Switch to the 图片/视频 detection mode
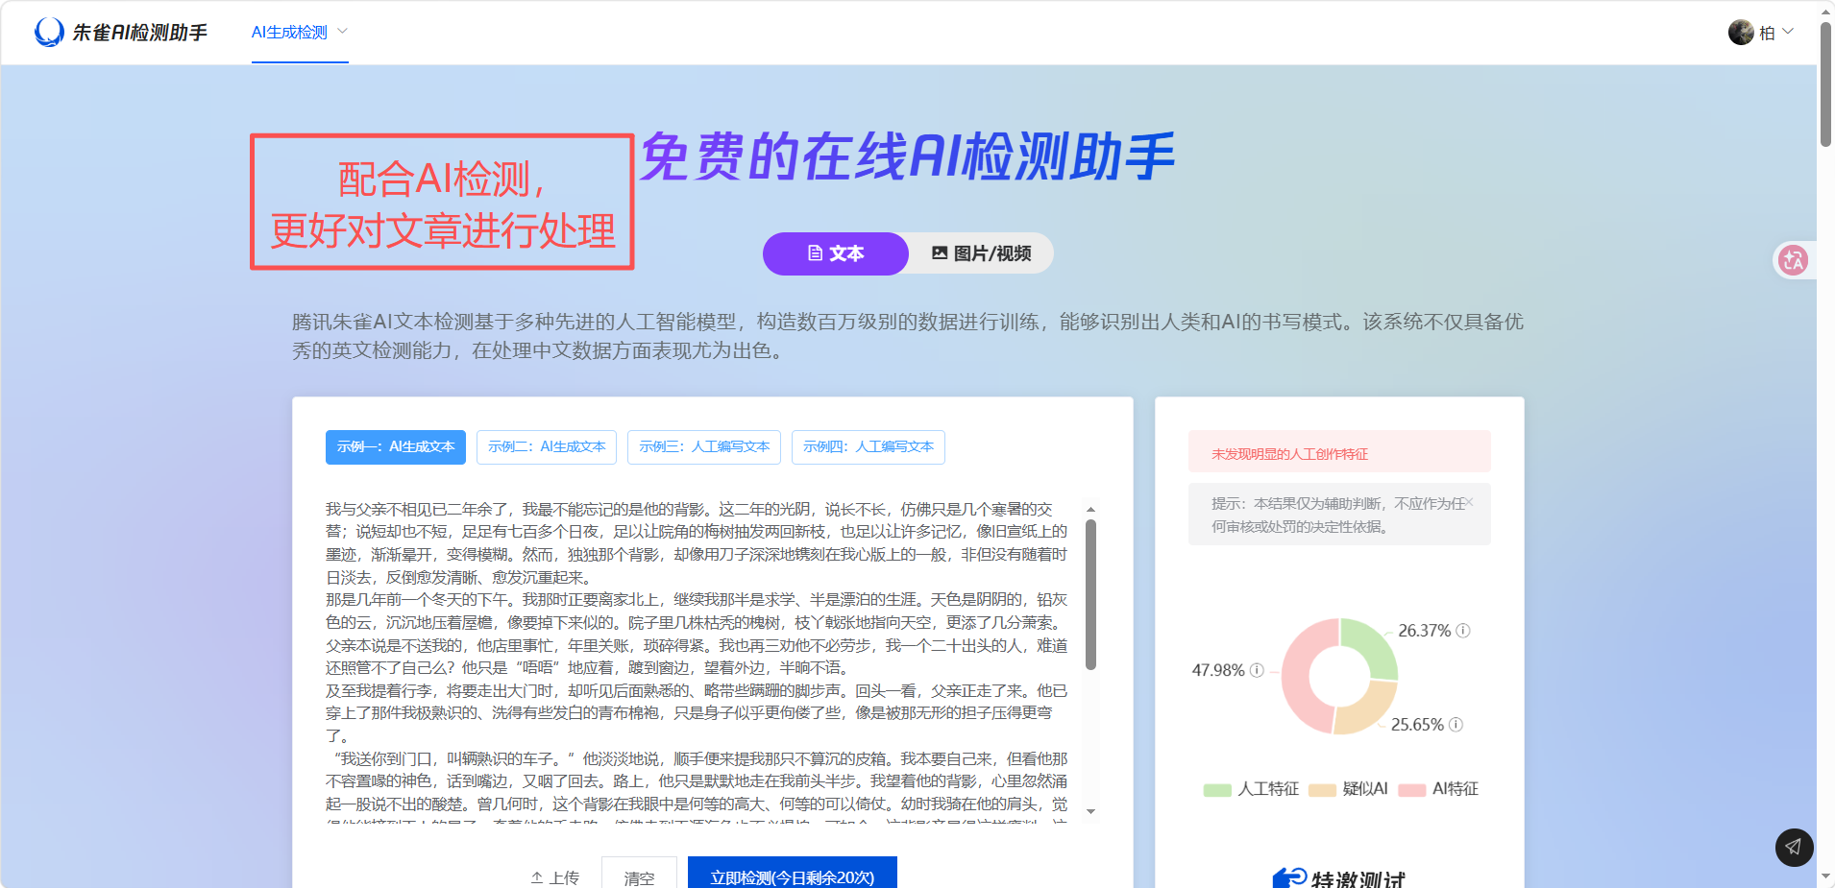1835x888 pixels. click(981, 253)
